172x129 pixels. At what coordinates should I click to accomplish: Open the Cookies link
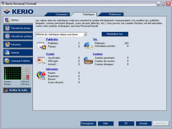point(98,54)
